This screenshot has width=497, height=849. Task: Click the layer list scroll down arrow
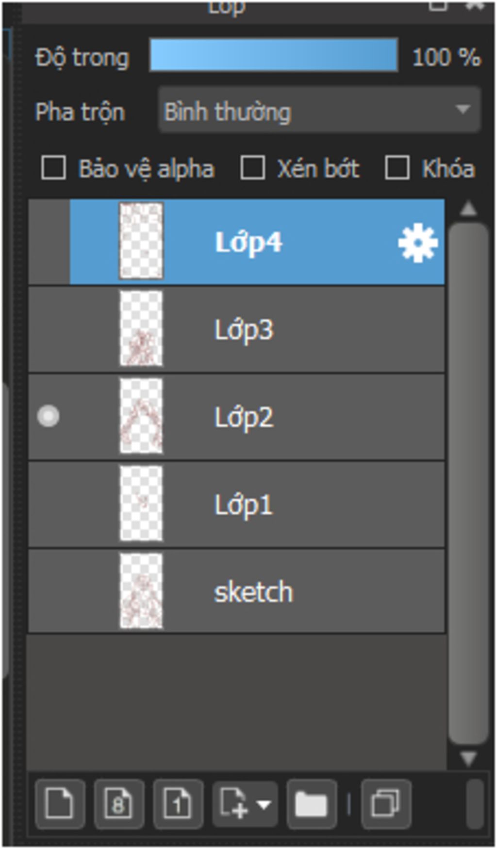468,758
